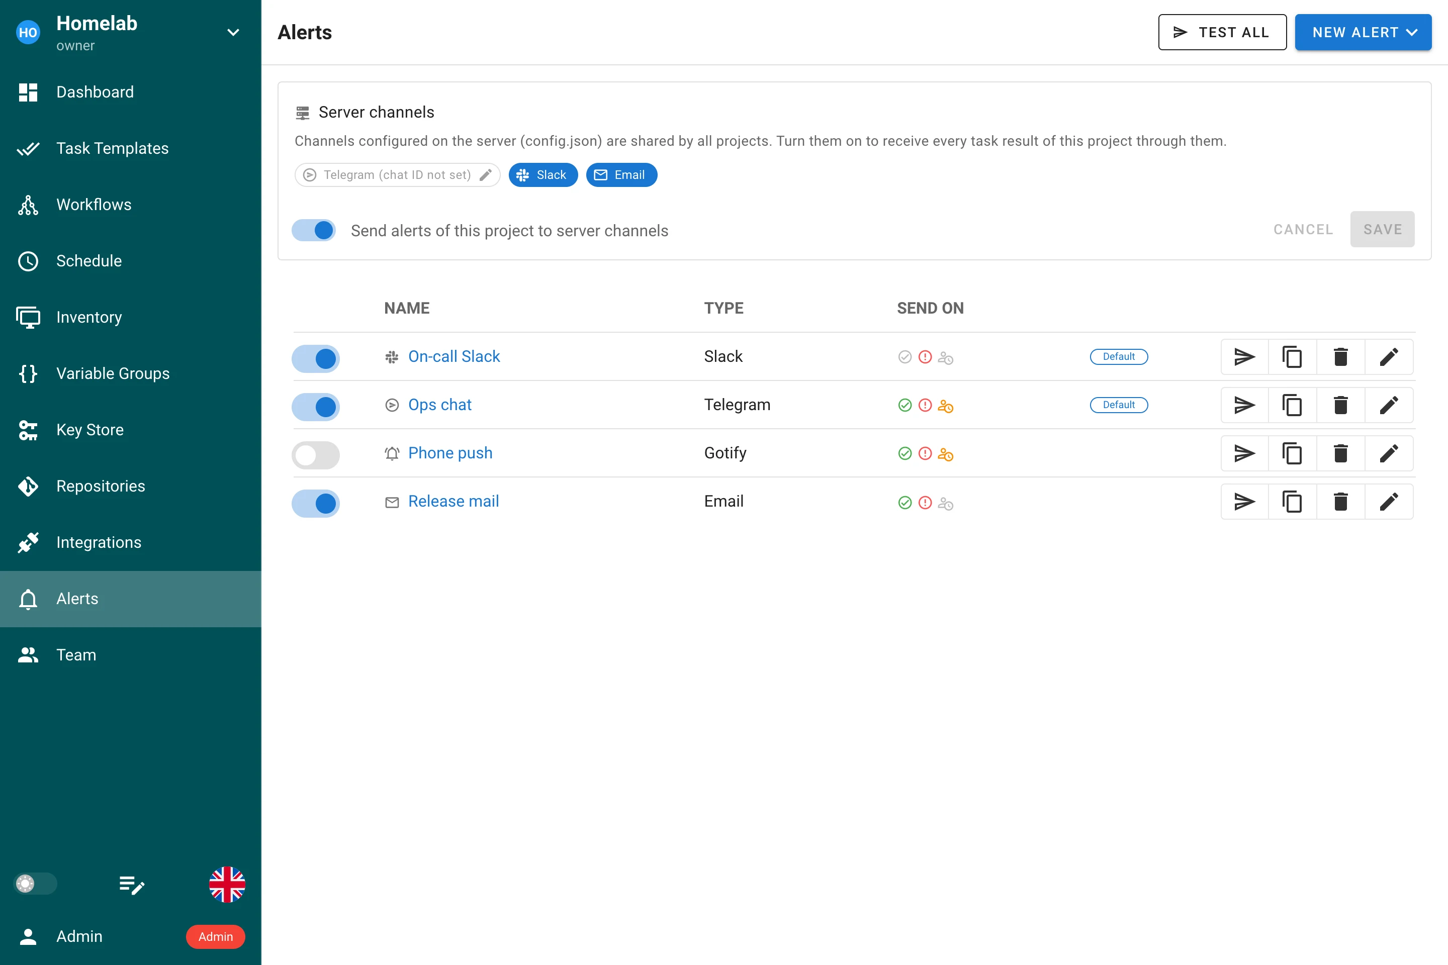The image size is (1448, 965).
Task: Go to Dashboard
Action: click(131, 92)
